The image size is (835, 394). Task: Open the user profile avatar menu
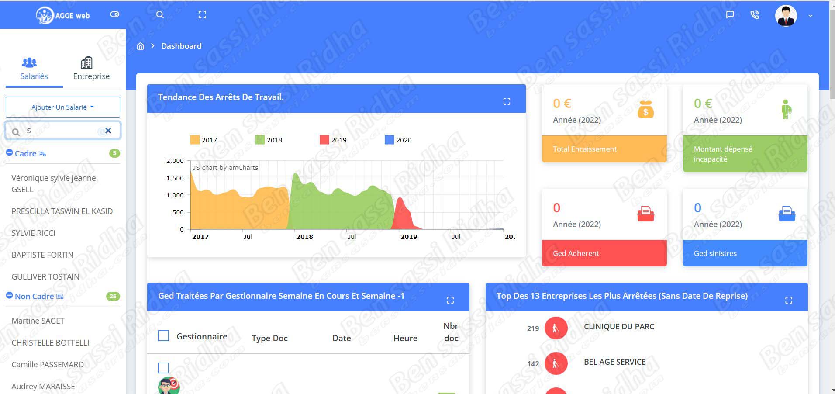(x=786, y=16)
